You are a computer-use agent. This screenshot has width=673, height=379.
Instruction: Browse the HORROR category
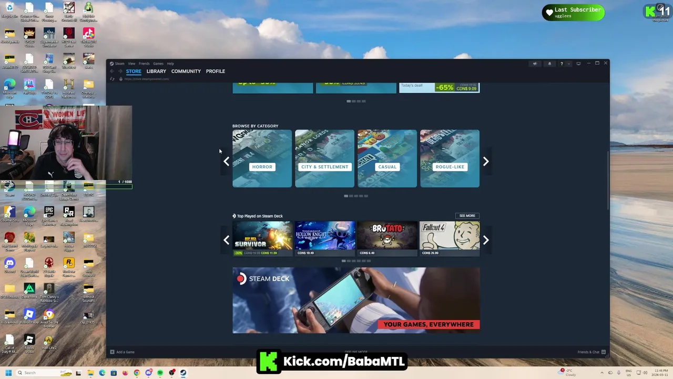[x=262, y=158]
